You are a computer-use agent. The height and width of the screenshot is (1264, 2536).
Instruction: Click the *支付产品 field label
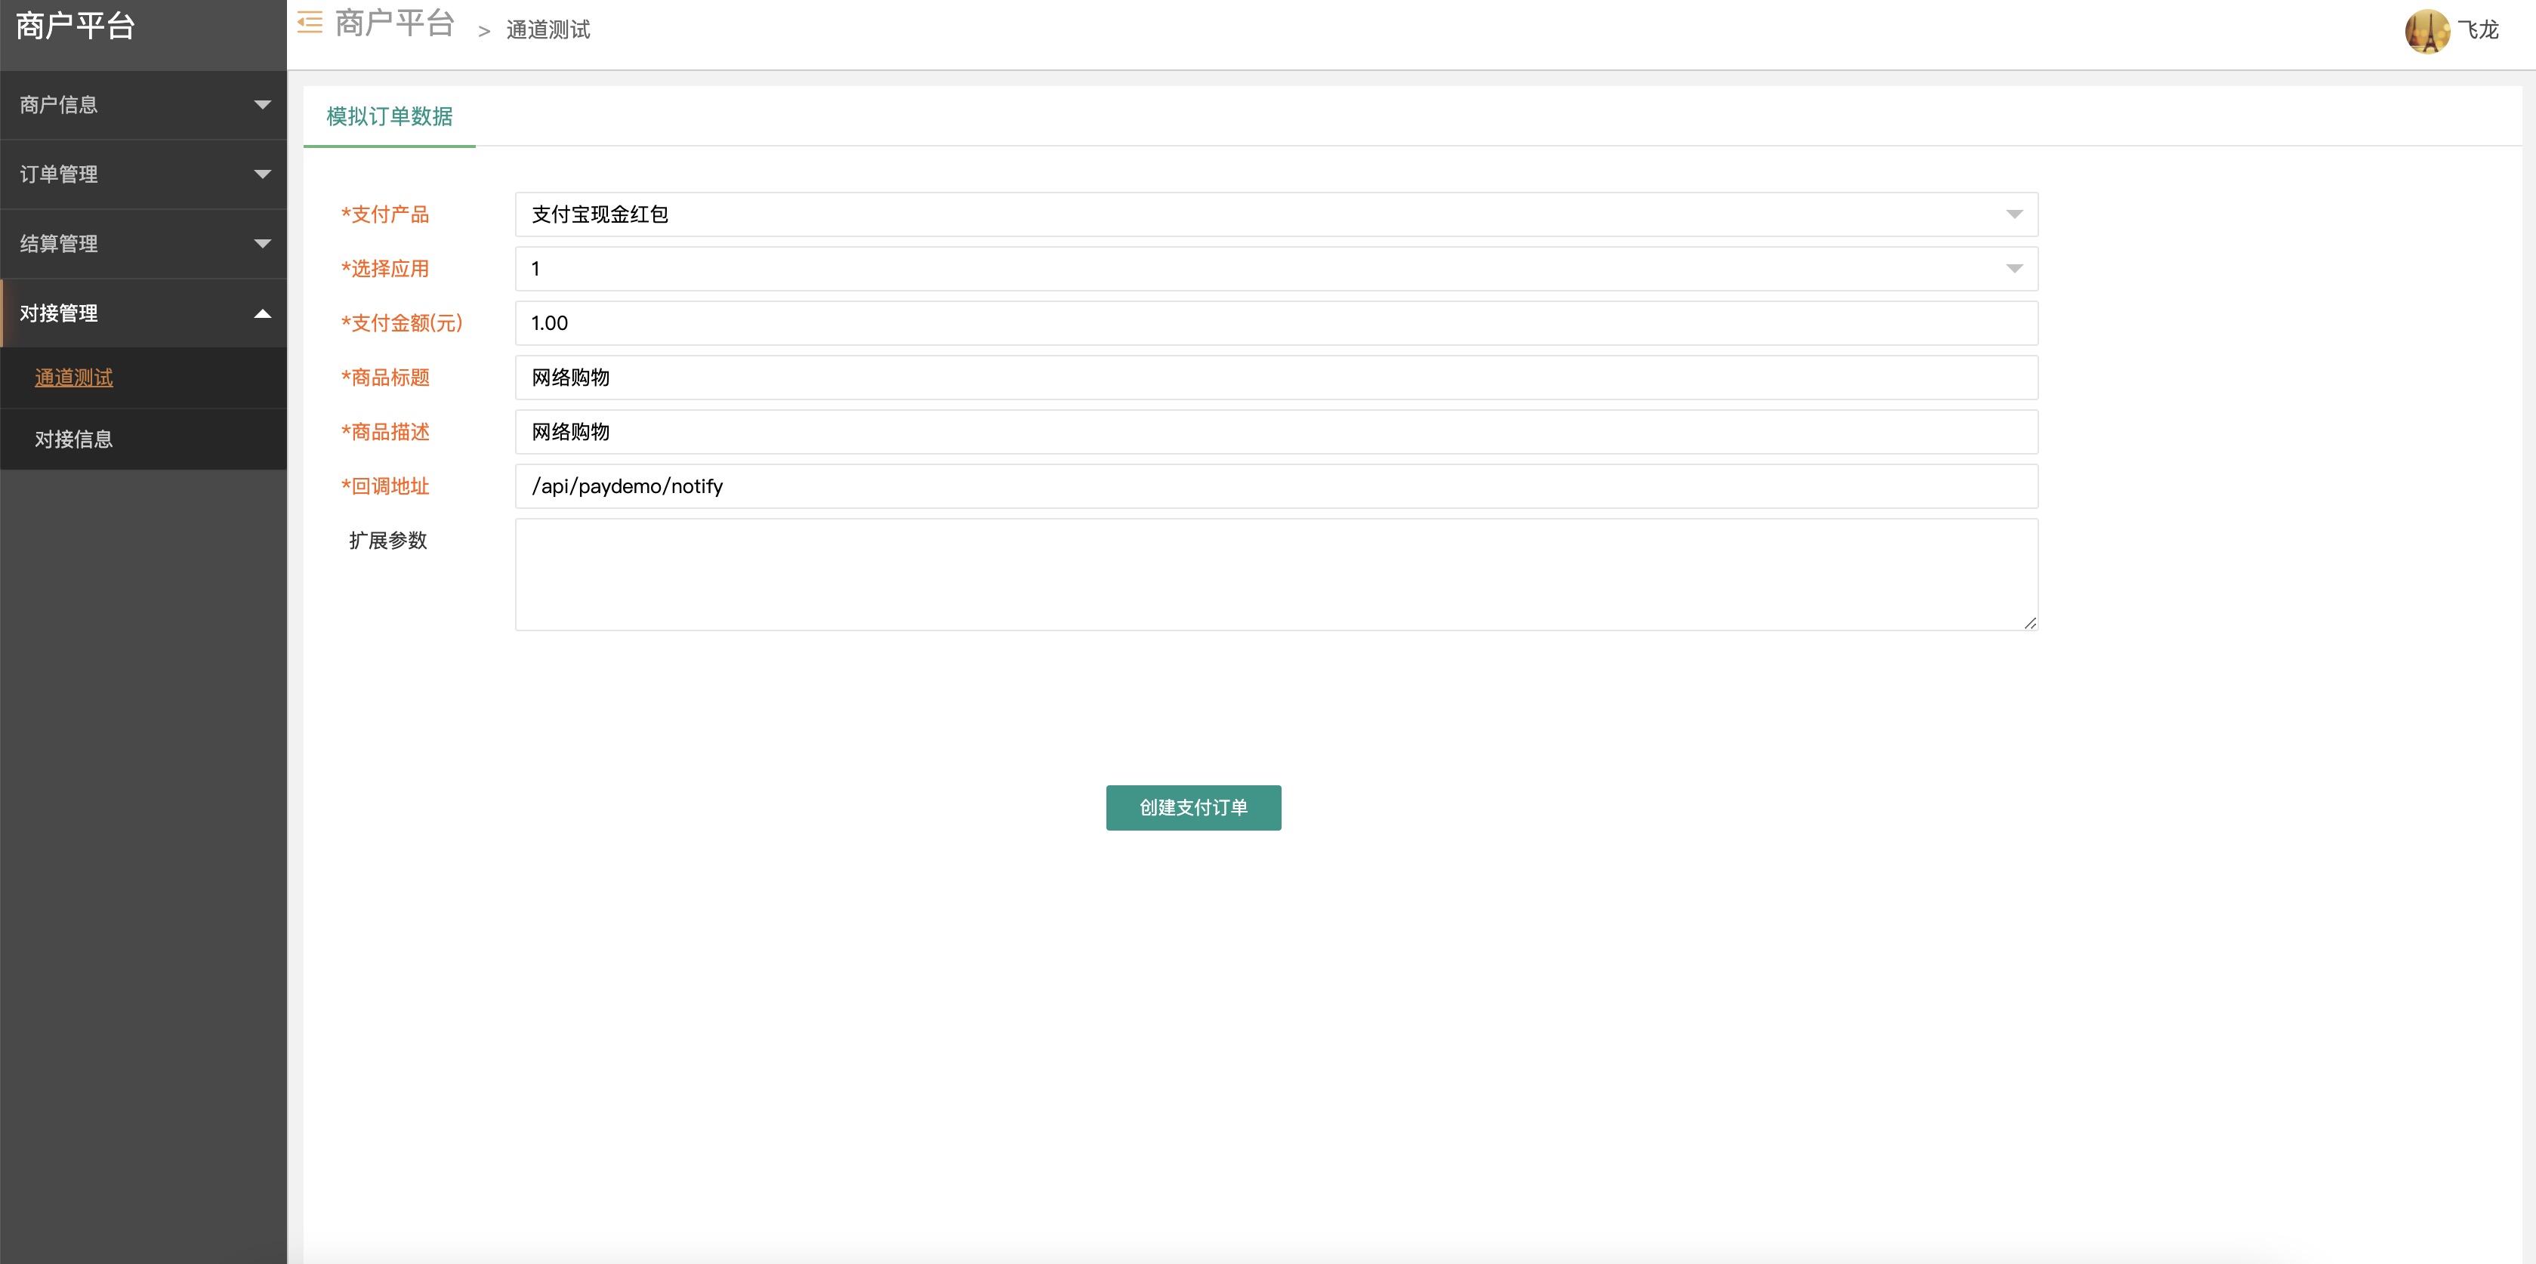[385, 214]
